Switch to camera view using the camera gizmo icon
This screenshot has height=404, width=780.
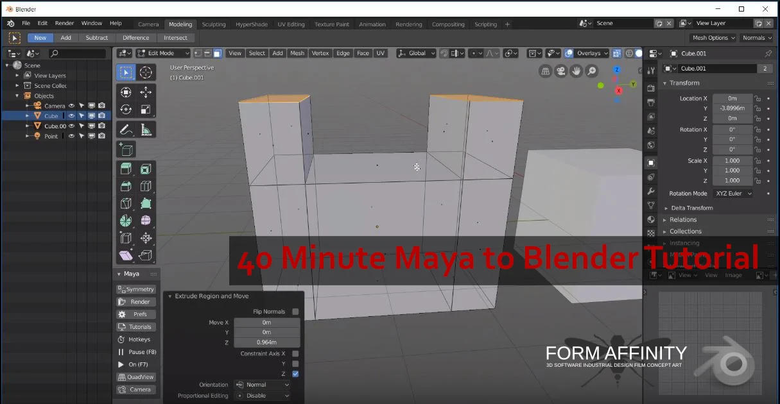(x=560, y=71)
